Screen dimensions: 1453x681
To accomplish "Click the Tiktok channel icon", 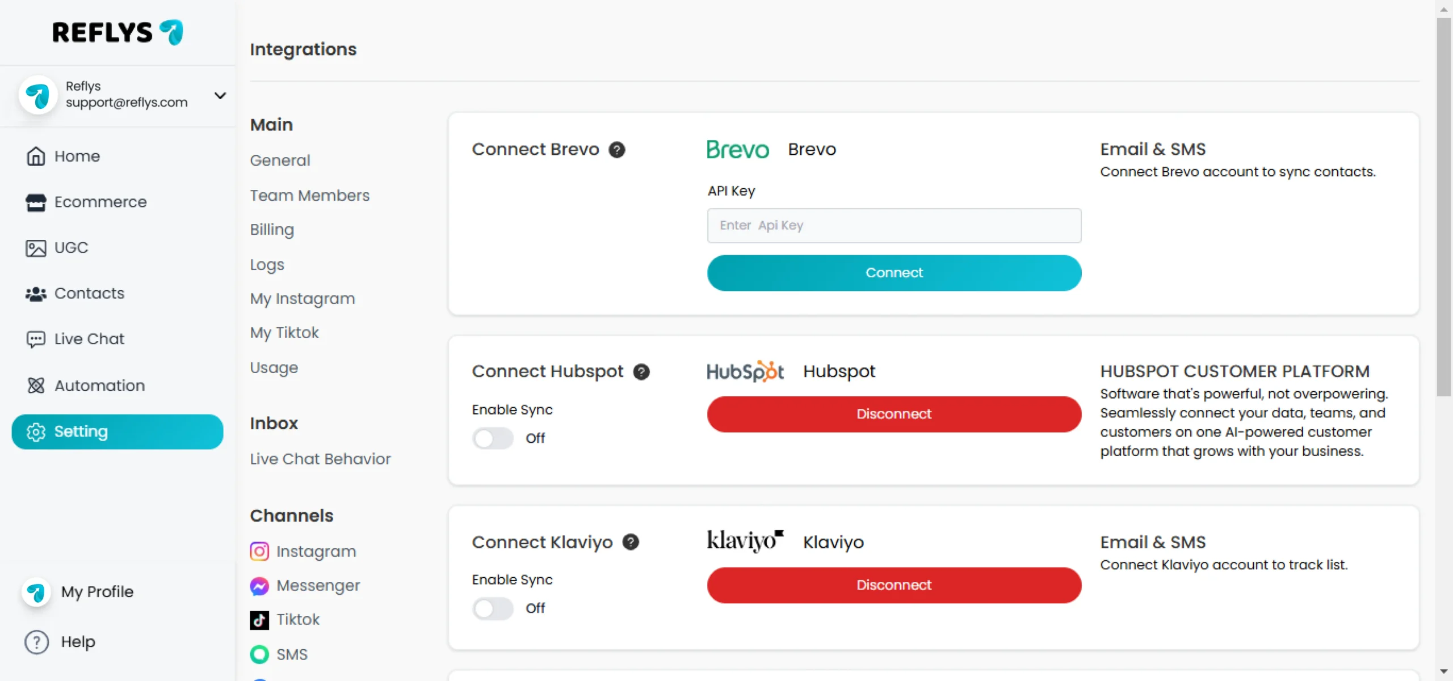I will [x=259, y=620].
